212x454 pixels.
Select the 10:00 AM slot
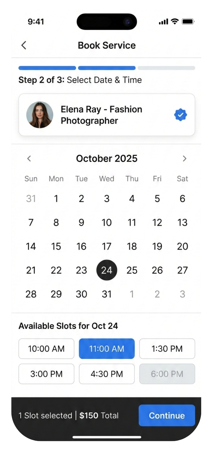[46, 349]
